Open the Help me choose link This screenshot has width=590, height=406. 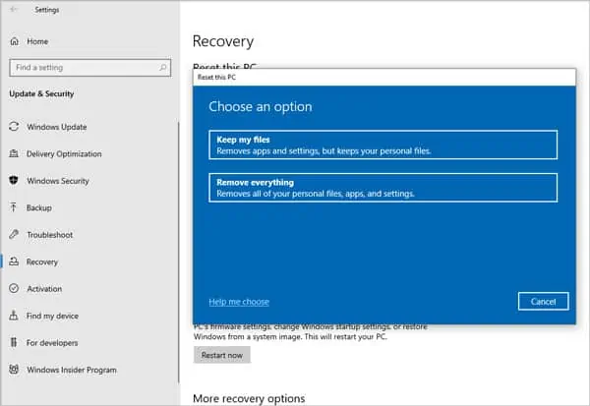pyautogui.click(x=239, y=302)
